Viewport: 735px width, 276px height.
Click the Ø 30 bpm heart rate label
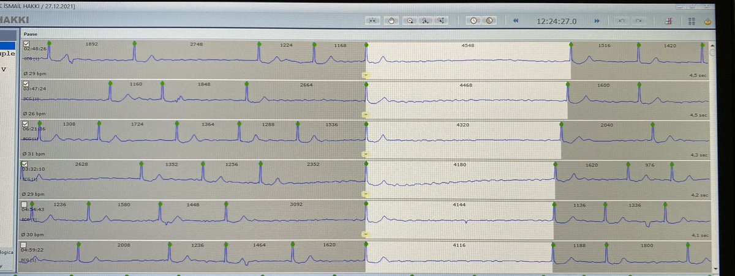point(32,234)
